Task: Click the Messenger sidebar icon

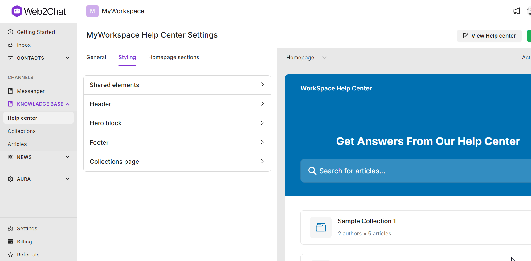Action: (x=10, y=91)
